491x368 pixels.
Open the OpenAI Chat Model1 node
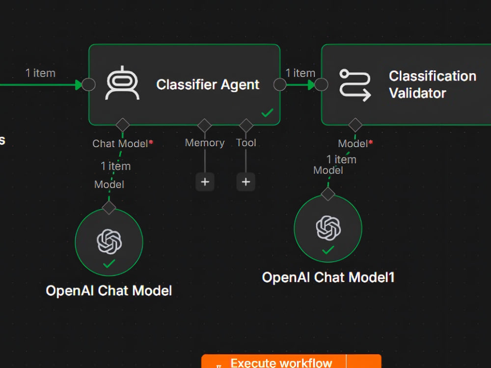pyautogui.click(x=328, y=228)
